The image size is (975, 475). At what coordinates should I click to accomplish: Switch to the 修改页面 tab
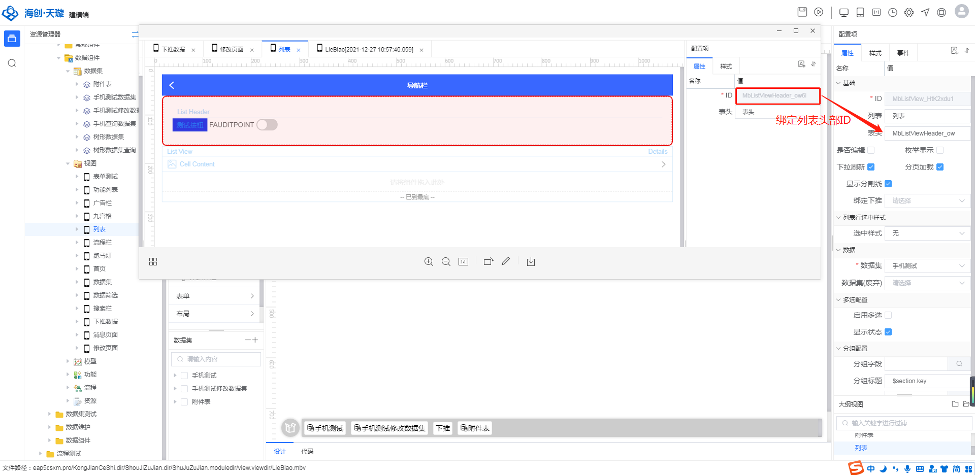coord(232,49)
